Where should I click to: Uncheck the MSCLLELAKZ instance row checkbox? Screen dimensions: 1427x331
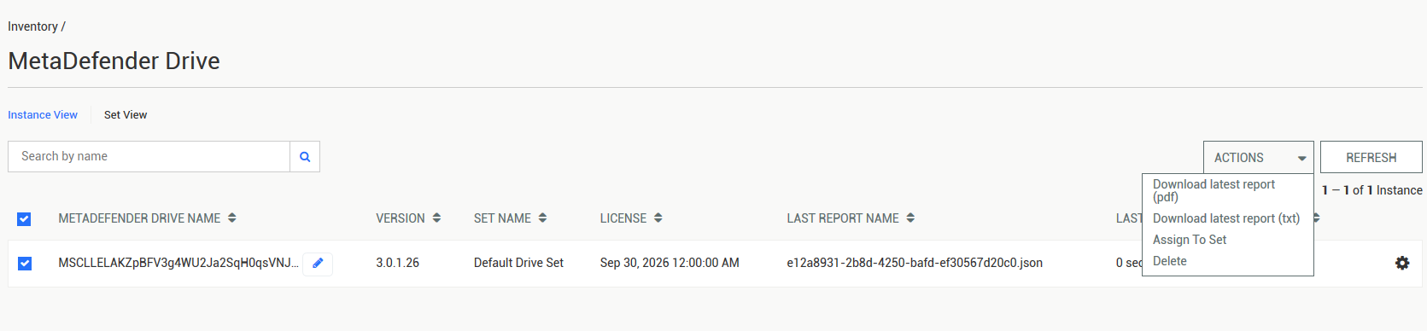click(24, 264)
